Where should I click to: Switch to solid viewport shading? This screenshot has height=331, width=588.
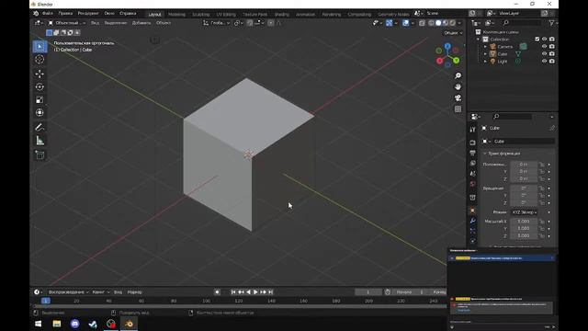[x=438, y=23]
